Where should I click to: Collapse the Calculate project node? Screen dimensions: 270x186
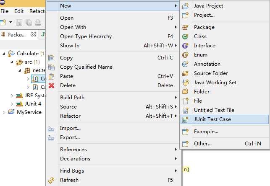4,54
